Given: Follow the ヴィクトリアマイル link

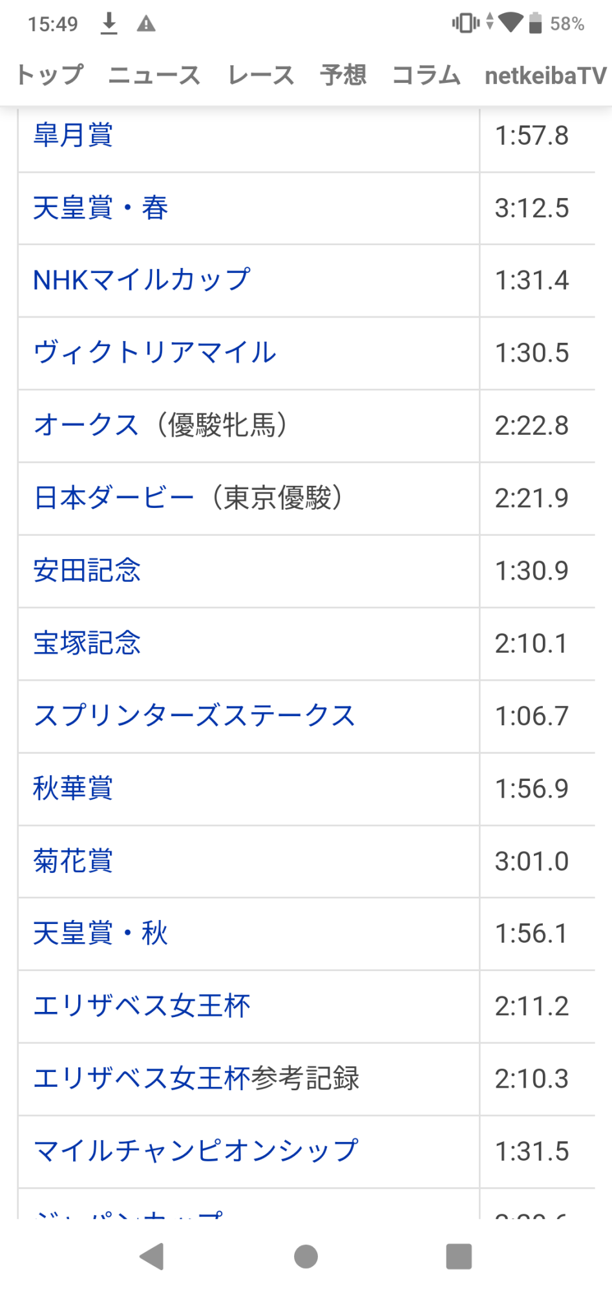Looking at the screenshot, I should 155,353.
